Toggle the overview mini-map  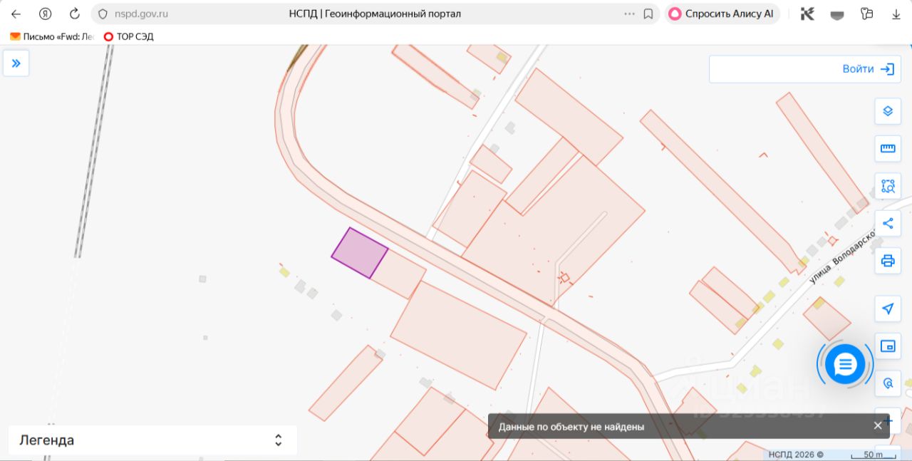point(888,346)
